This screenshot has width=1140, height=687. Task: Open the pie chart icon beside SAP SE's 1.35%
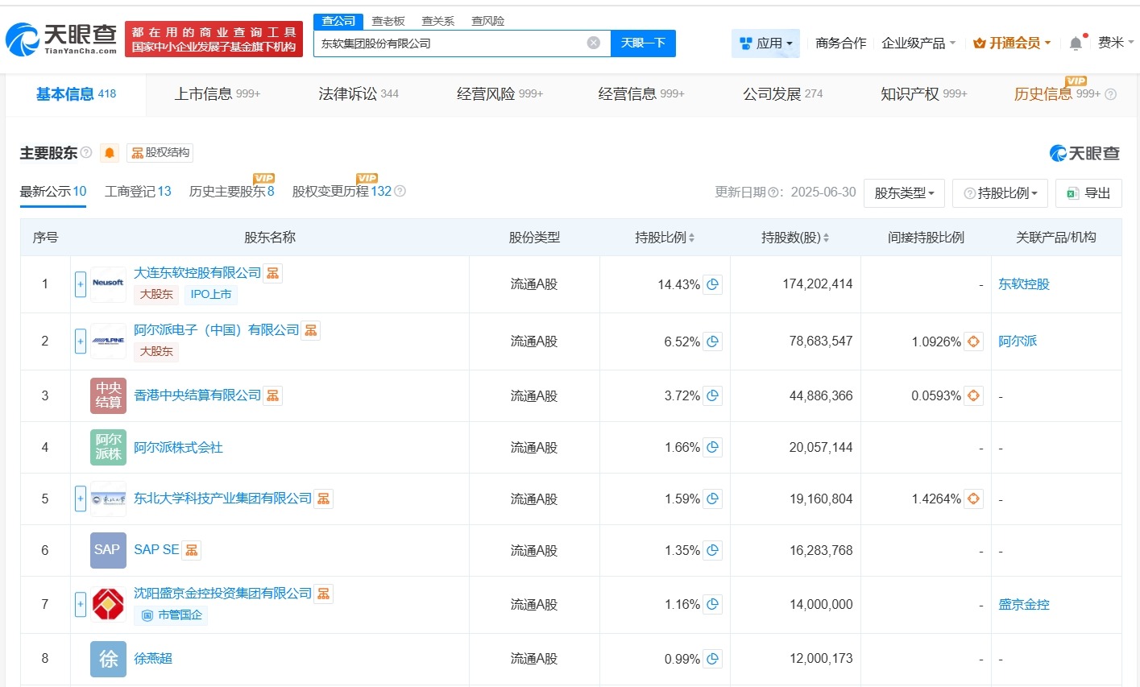[x=712, y=550]
